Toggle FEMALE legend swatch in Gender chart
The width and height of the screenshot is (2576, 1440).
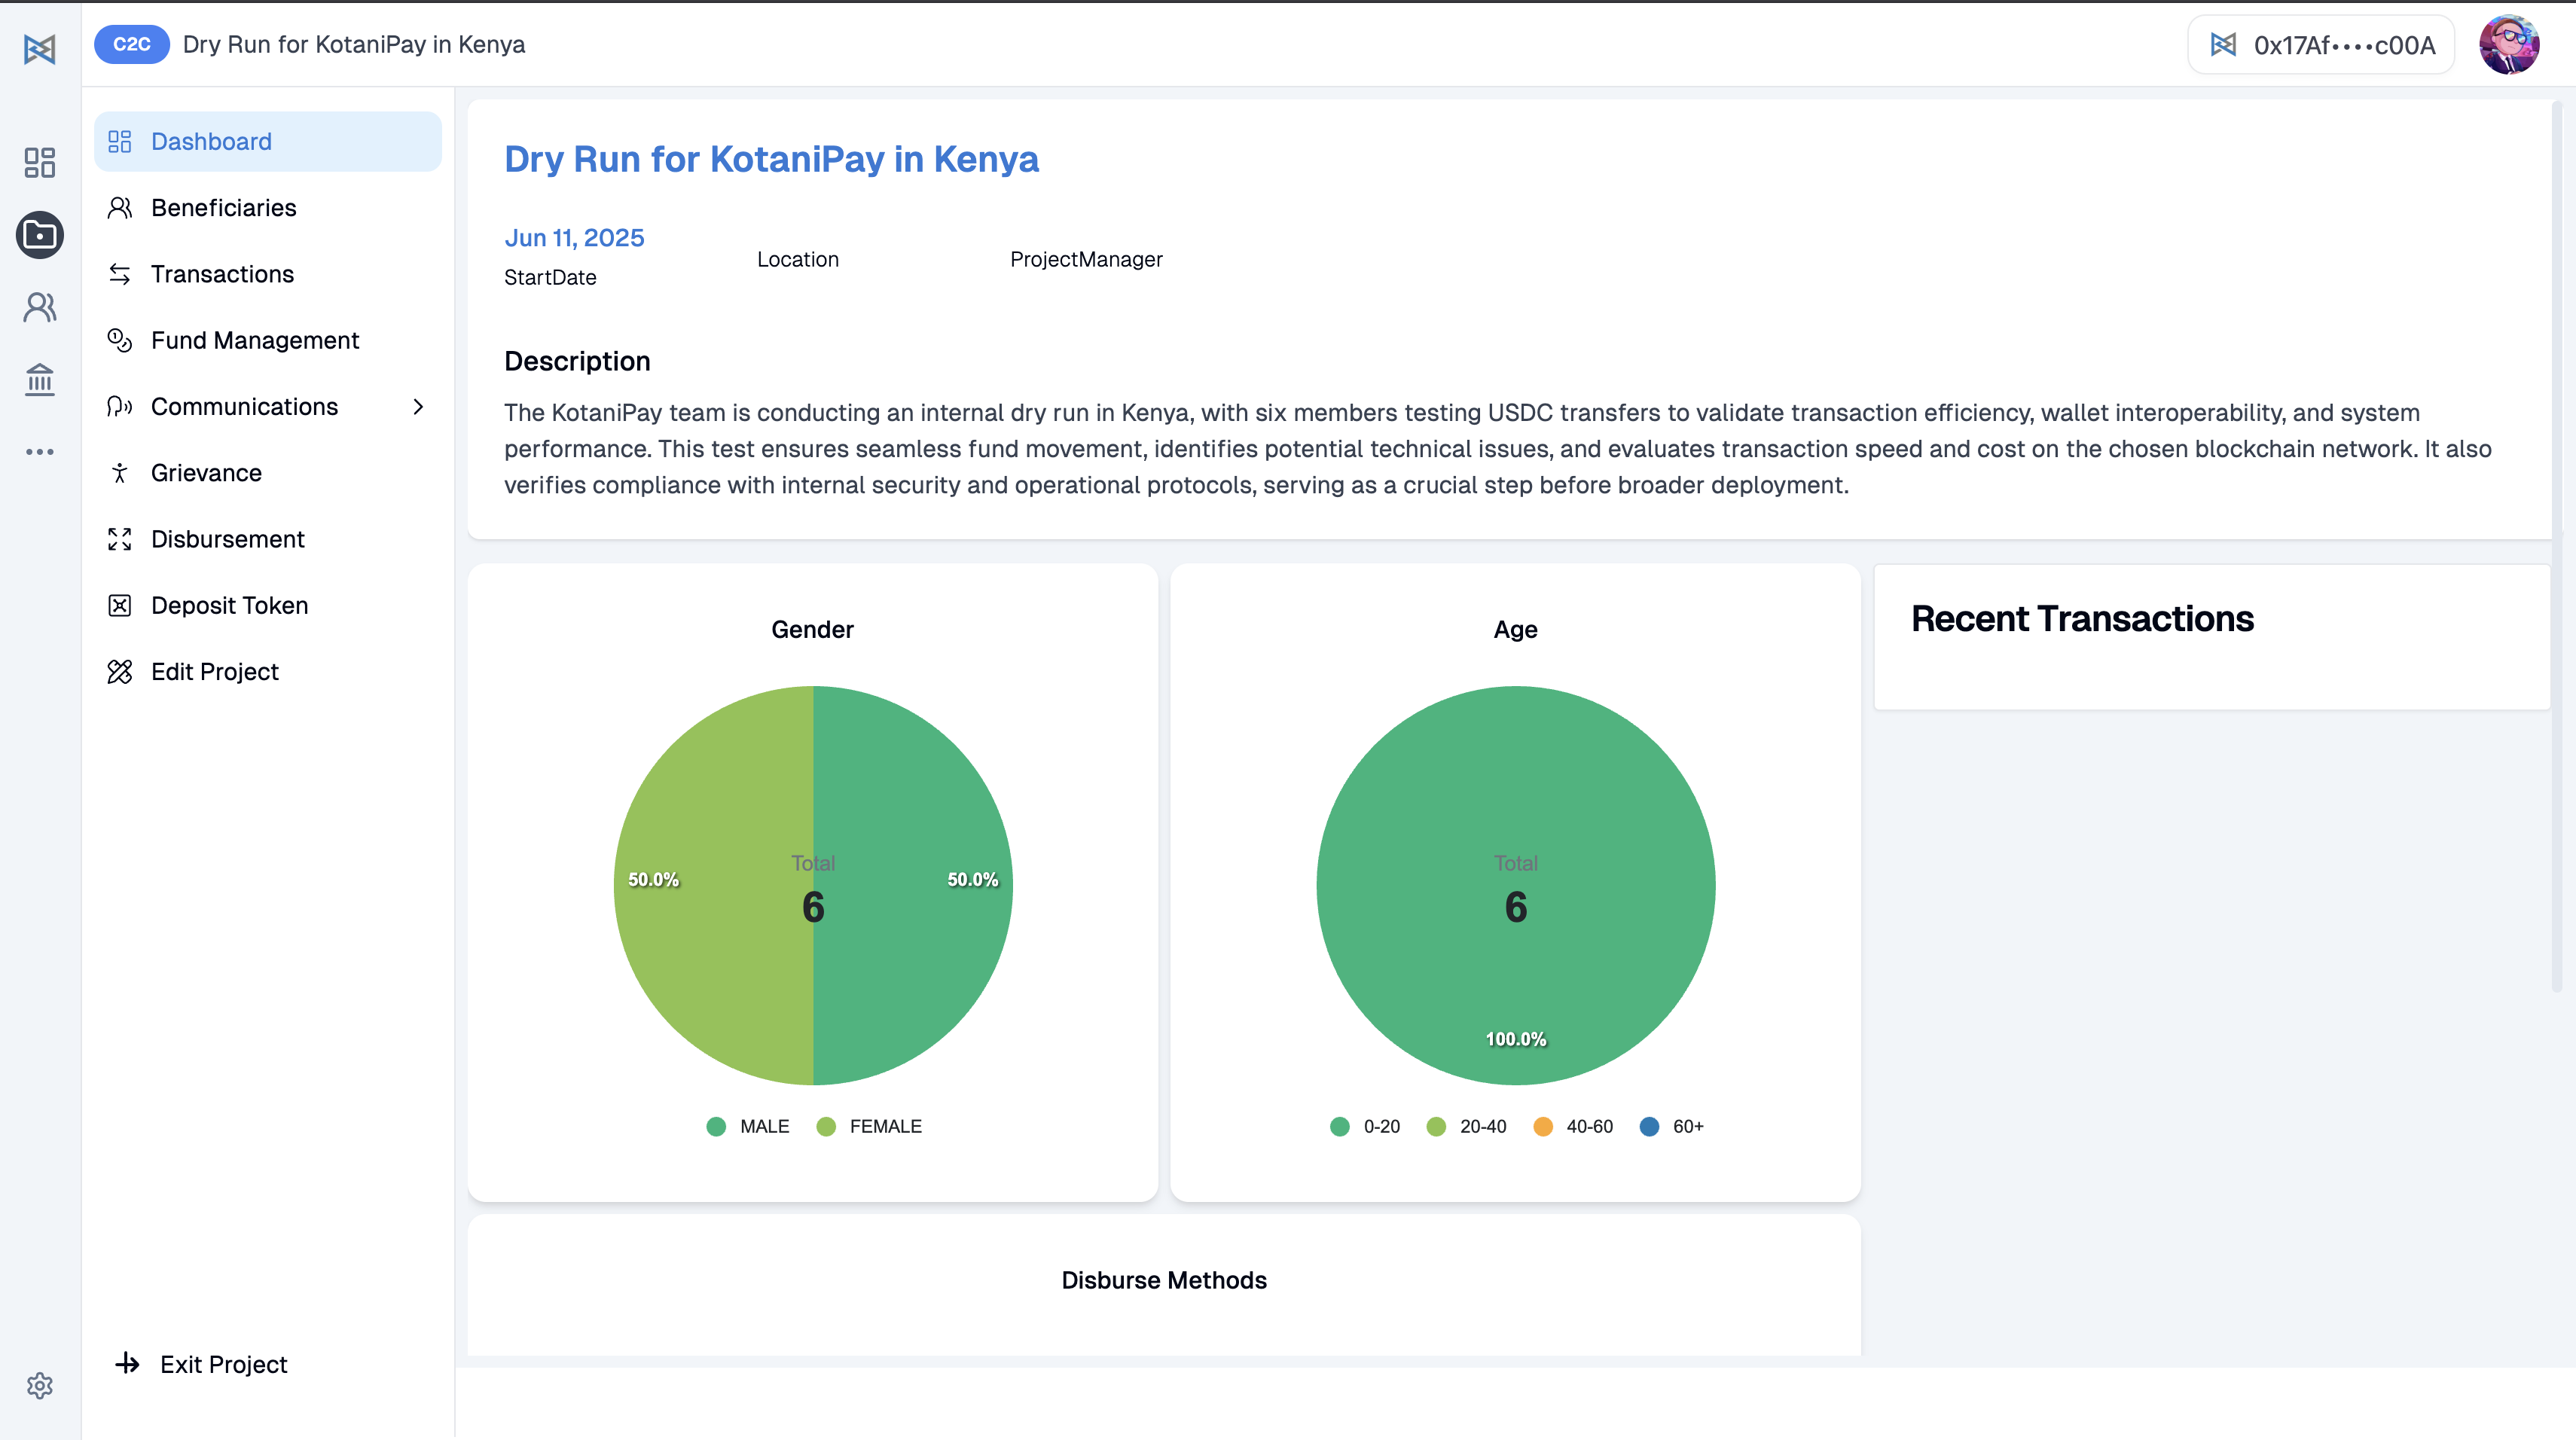pyautogui.click(x=826, y=1127)
